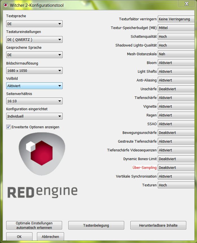Image resolution: width=197 pixels, height=243 pixels.
Task: Change the Light Shafts setting
Action: (x=176, y=71)
